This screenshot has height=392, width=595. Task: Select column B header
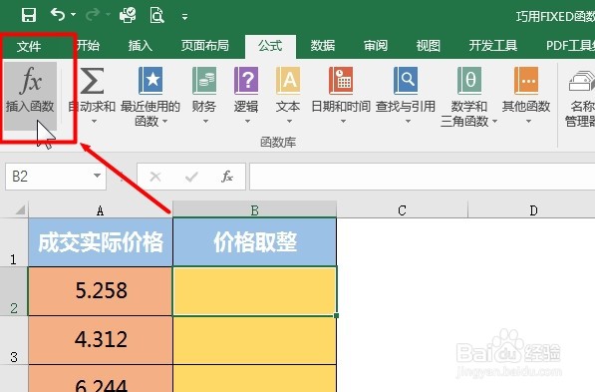point(254,210)
